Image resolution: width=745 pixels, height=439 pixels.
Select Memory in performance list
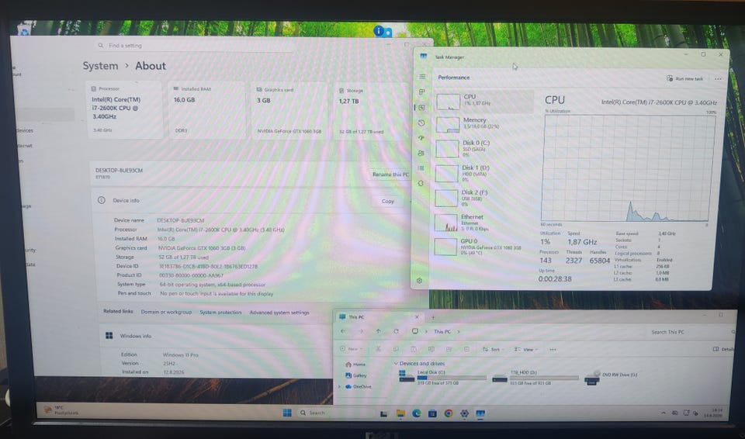(483, 123)
